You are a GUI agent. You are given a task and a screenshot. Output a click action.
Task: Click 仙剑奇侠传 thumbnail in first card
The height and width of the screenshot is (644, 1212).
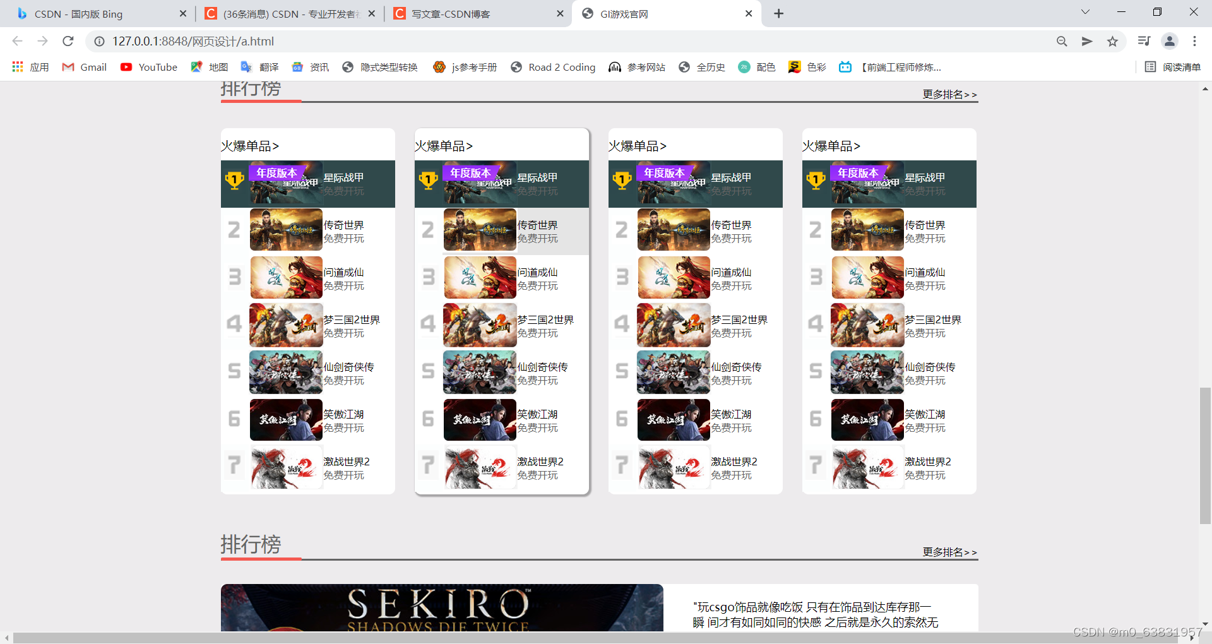click(286, 372)
